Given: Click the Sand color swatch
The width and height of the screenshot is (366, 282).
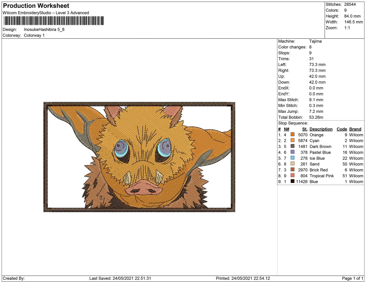Looking at the screenshot, I should pyautogui.click(x=293, y=164).
